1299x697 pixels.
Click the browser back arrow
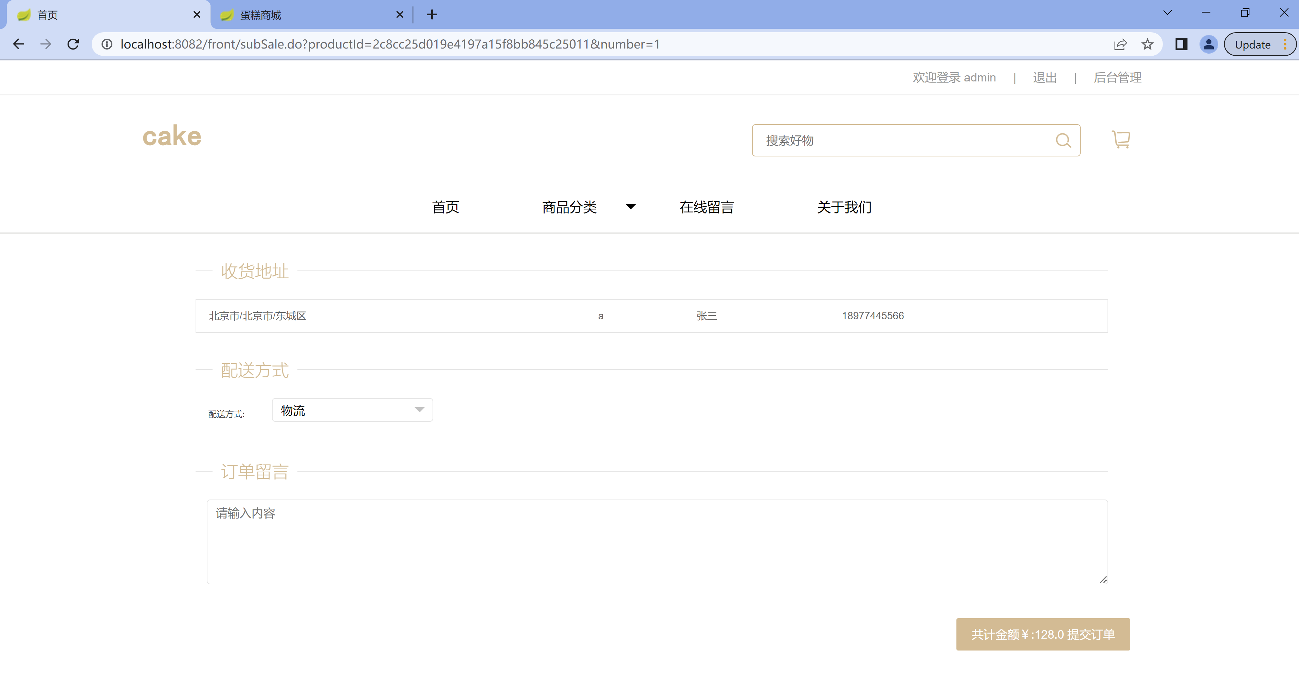coord(19,44)
